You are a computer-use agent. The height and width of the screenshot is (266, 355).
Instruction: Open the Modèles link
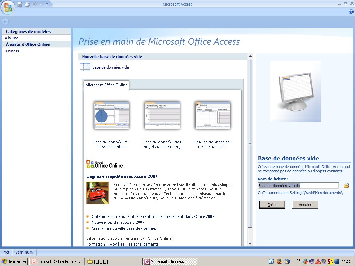117,244
